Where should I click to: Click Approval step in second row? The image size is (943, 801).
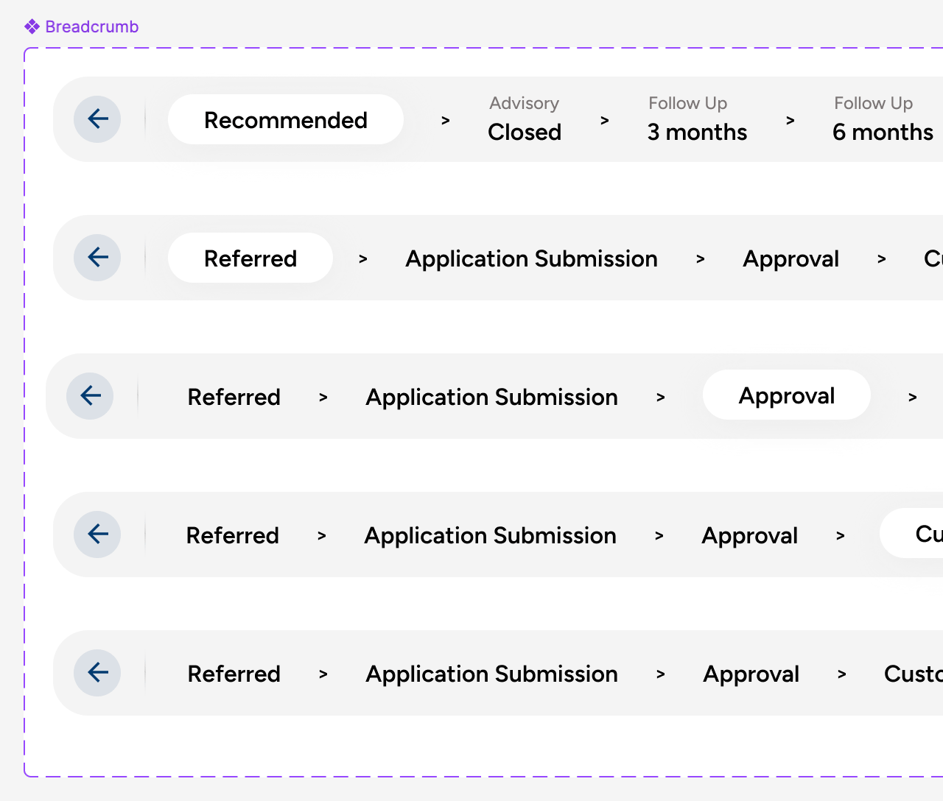click(x=790, y=258)
